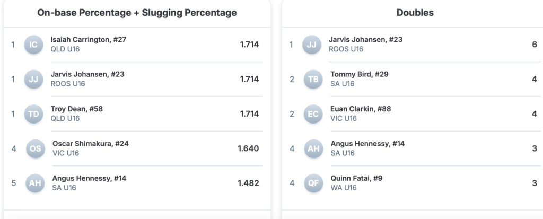Click the AH avatar in the OPS list
This screenshot has height=219, width=543.
click(x=35, y=183)
